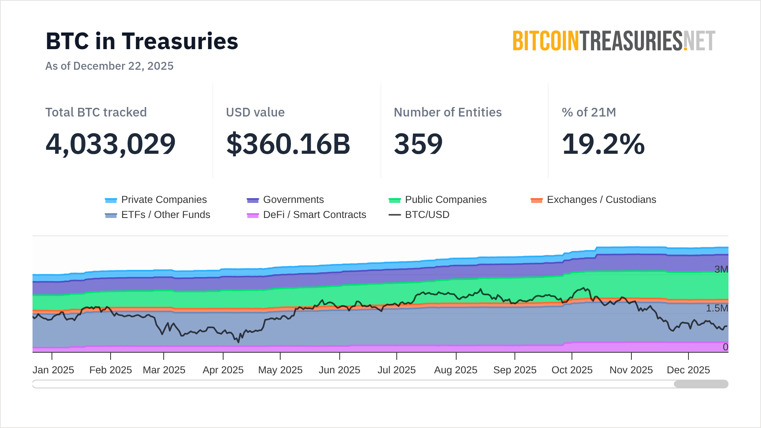Click the Total BTC tracked value 4,033,029
This screenshot has width=761, height=428.
(x=111, y=144)
